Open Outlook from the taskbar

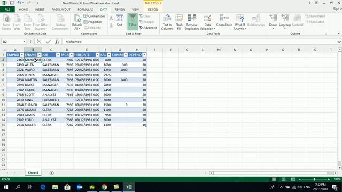[x=80, y=187]
